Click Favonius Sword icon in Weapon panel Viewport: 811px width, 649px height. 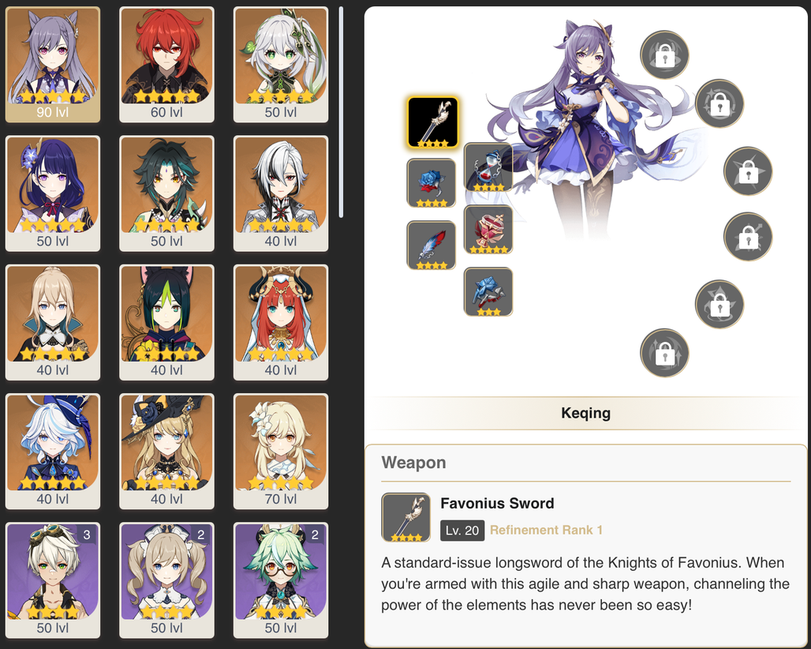click(406, 517)
